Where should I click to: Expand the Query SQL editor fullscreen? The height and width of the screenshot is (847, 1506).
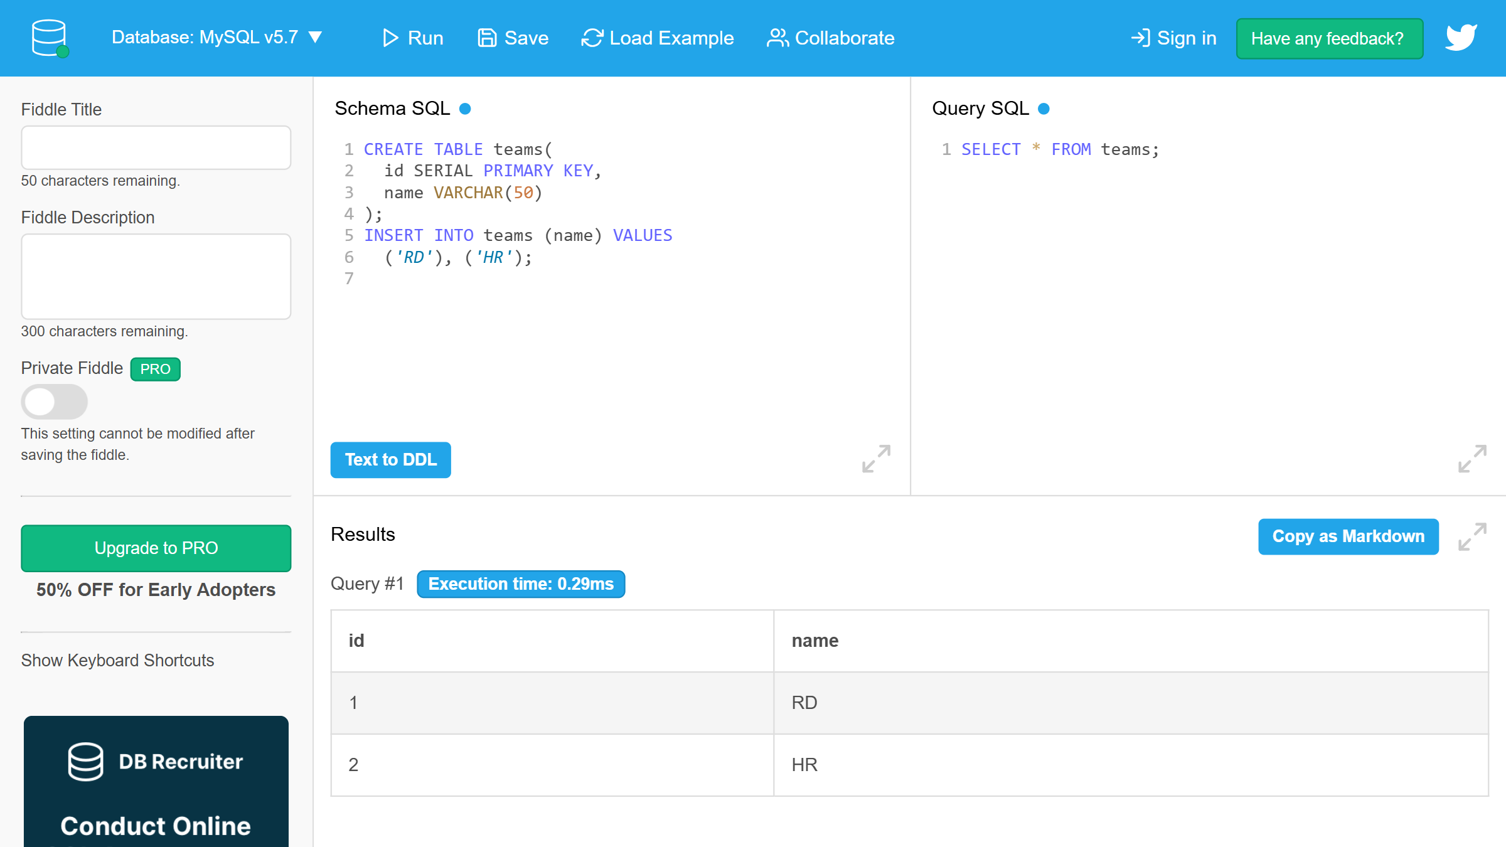point(1471,459)
